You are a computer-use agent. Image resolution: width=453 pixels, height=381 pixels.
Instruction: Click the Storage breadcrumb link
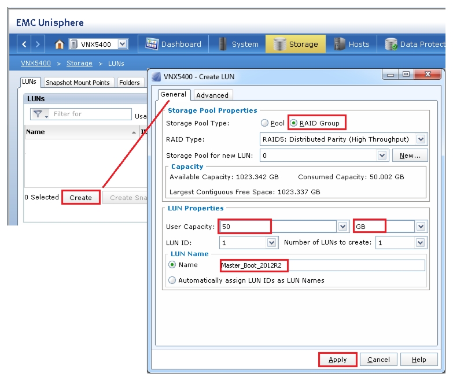(79, 63)
